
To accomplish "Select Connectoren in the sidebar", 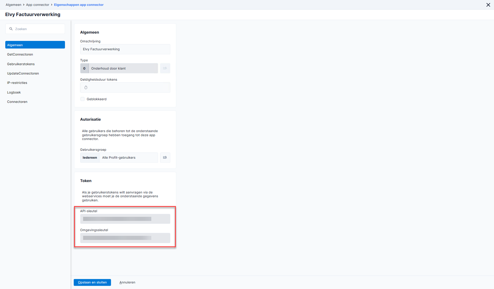I will (17, 102).
